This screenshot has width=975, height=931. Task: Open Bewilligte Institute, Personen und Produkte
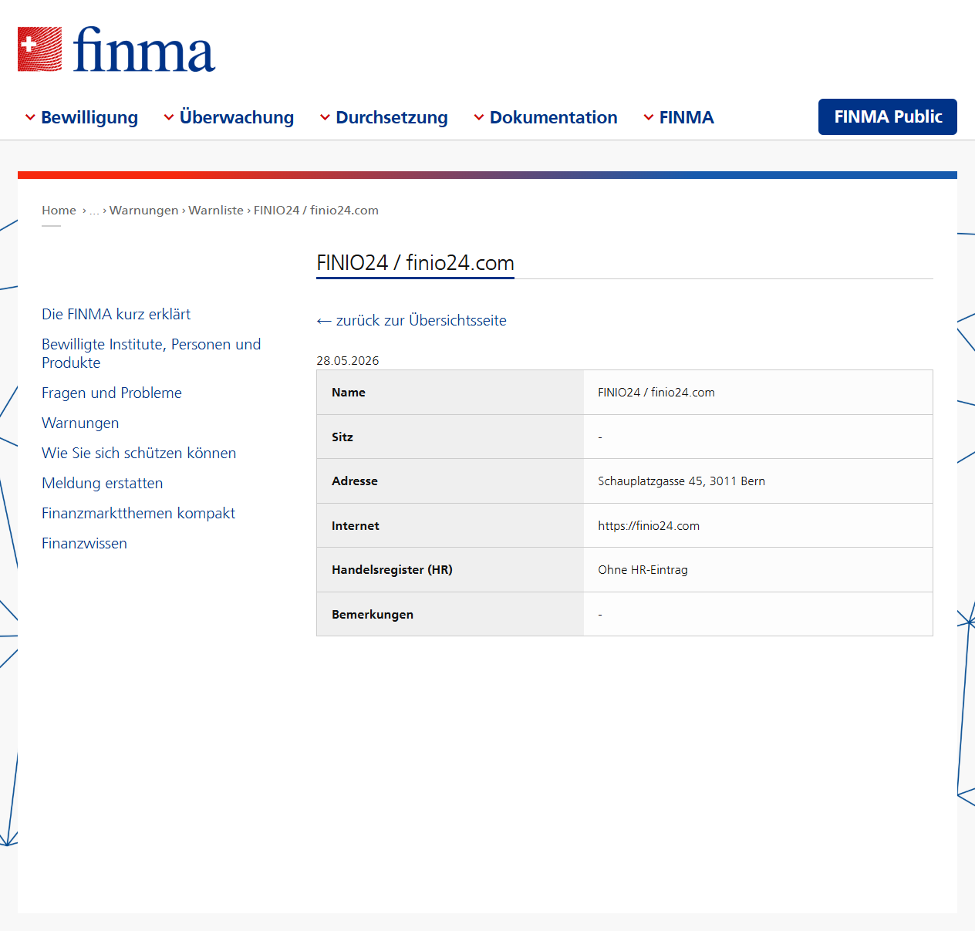pos(151,353)
